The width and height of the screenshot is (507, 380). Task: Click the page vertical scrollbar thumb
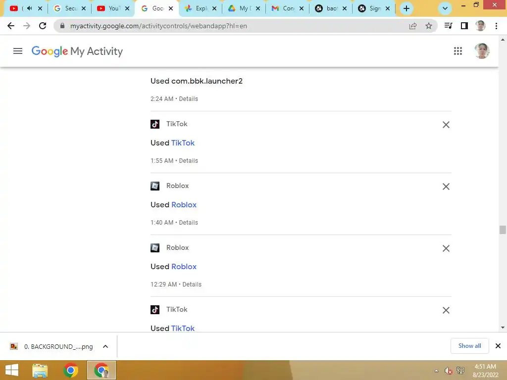503,230
